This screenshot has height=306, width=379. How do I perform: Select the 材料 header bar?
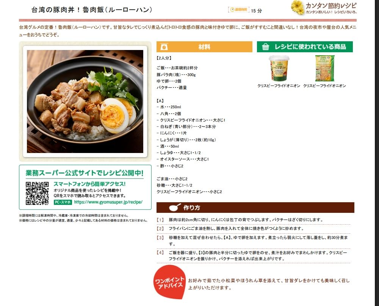204,47
